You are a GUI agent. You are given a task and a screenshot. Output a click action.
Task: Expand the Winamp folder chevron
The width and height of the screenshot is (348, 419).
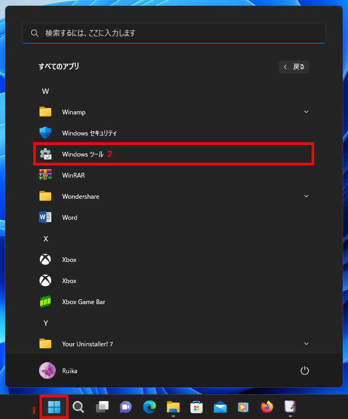pos(306,112)
